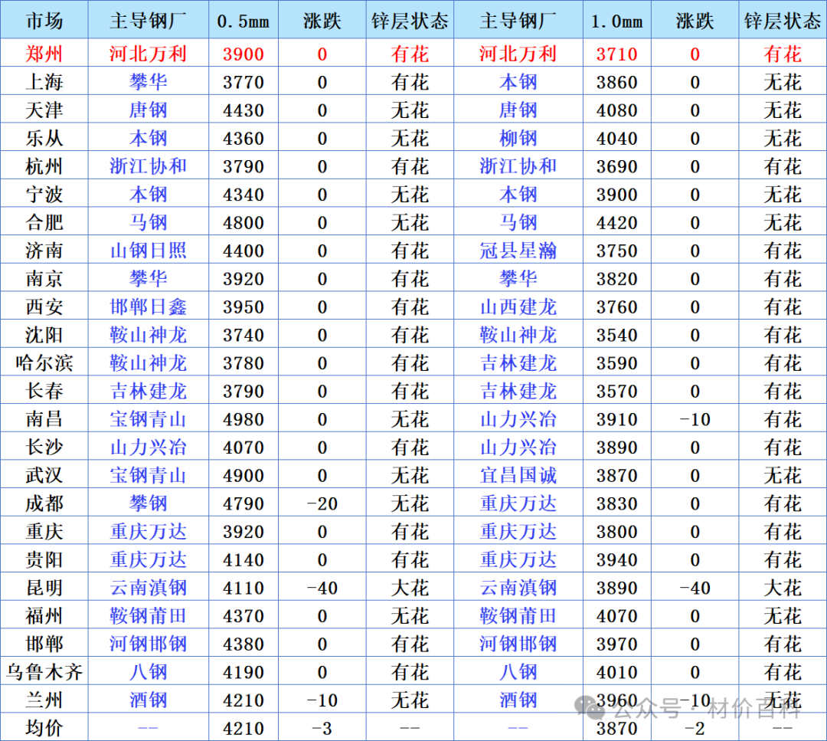Select the 南昌 market cell
827x741 pixels.
click(x=44, y=419)
